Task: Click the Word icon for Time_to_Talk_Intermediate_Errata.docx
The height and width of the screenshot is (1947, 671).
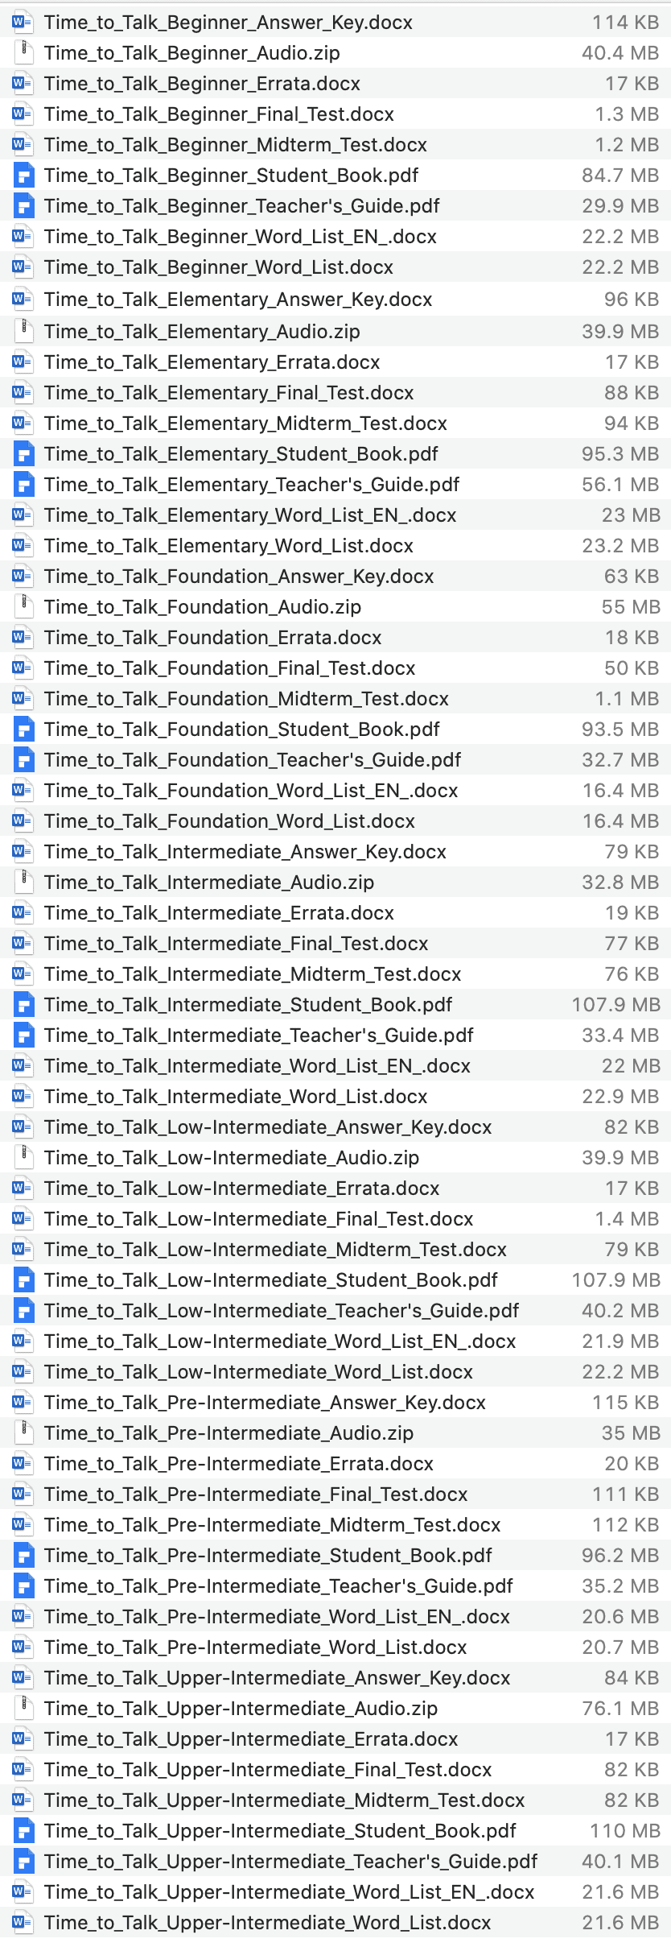Action: click(23, 913)
